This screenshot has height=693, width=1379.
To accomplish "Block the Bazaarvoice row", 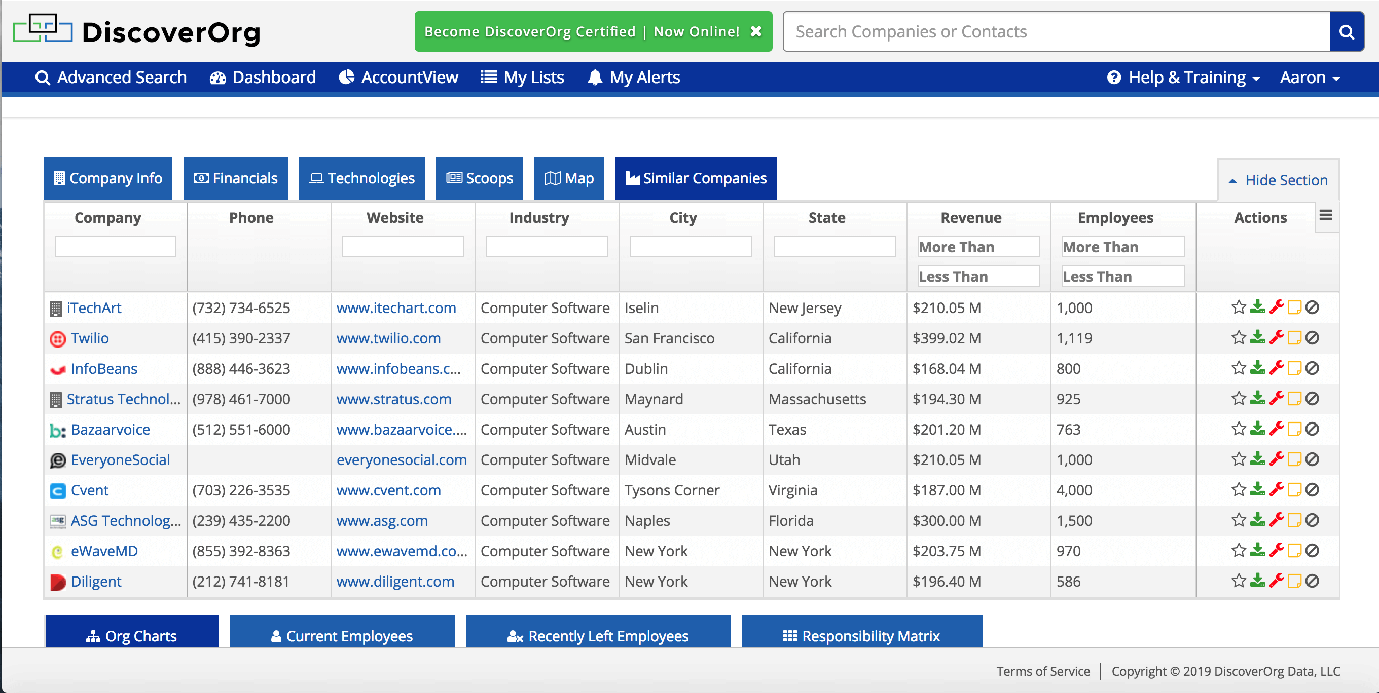I will tap(1312, 429).
